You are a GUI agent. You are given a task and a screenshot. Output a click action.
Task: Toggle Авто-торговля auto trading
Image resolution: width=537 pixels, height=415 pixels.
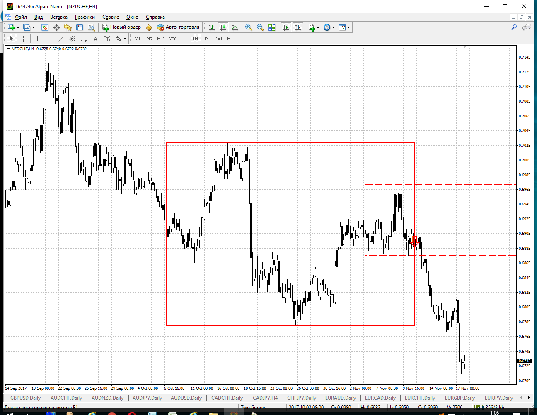178,27
